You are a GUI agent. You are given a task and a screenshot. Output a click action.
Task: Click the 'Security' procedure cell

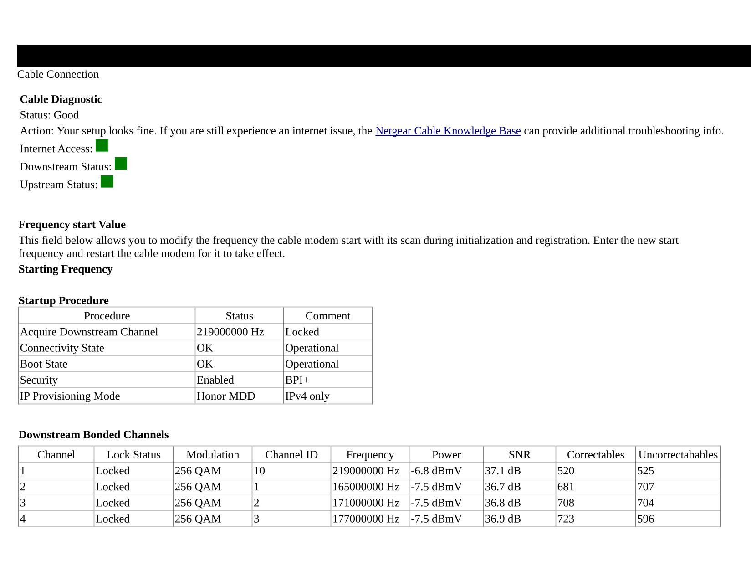pyautogui.click(x=107, y=380)
